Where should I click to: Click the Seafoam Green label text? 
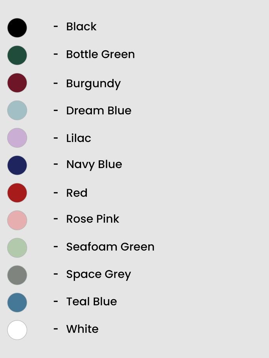click(x=110, y=247)
